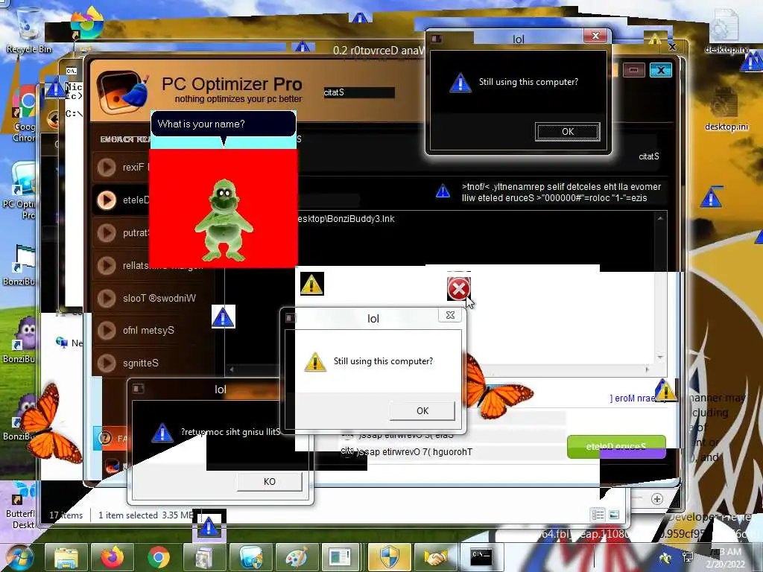763x572 pixels.
Task: Switch Explorer to large thumbnails view icon
Action: pyautogui.click(x=614, y=515)
